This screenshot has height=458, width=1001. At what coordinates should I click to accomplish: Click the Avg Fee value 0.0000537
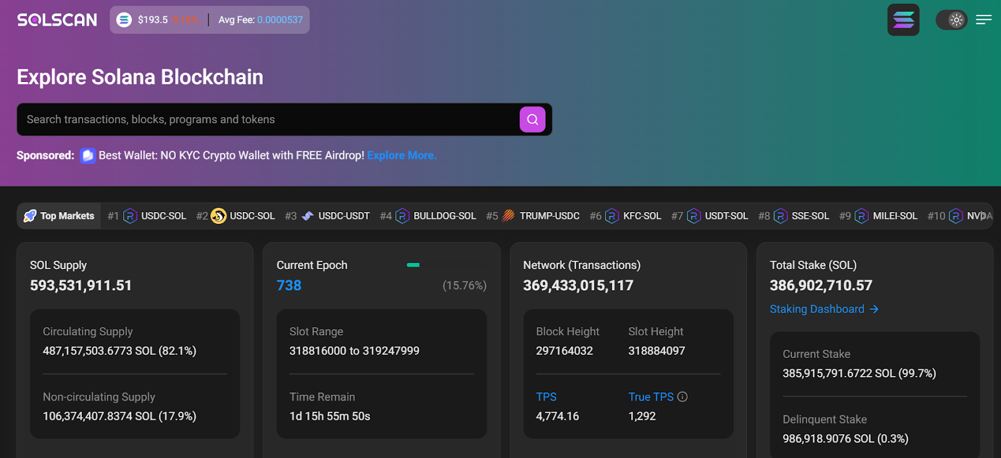click(x=280, y=20)
